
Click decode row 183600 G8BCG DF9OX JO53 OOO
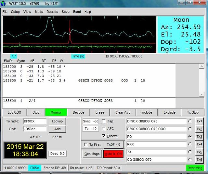click(x=74, y=81)
